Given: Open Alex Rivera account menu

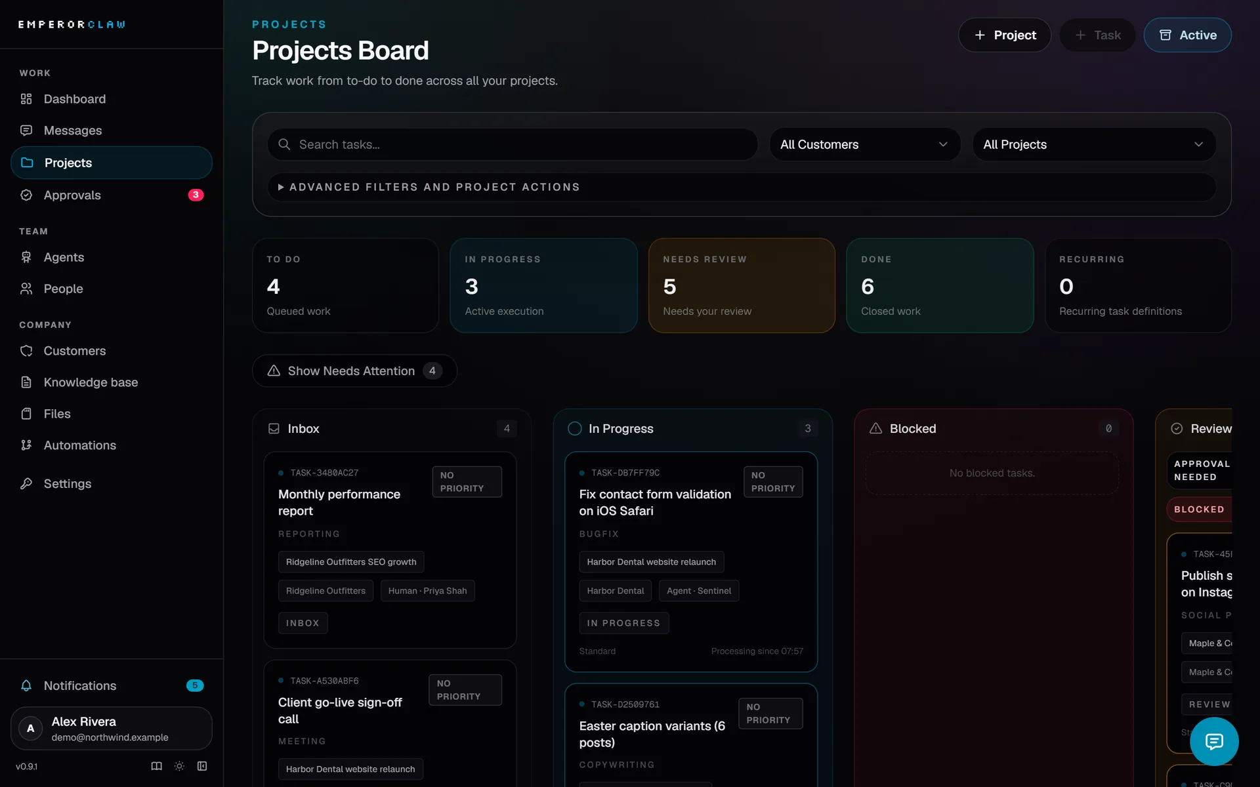Looking at the screenshot, I should coord(112,728).
